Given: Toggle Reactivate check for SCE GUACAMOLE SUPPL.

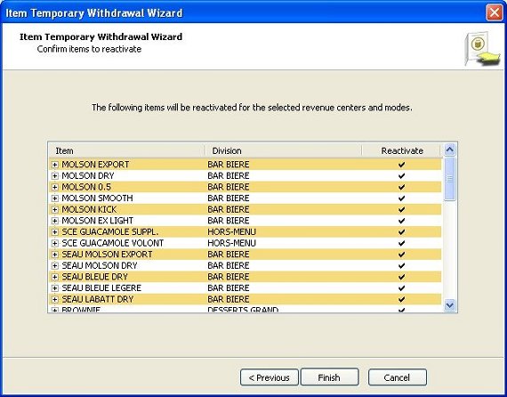Looking at the screenshot, I should click(401, 232).
